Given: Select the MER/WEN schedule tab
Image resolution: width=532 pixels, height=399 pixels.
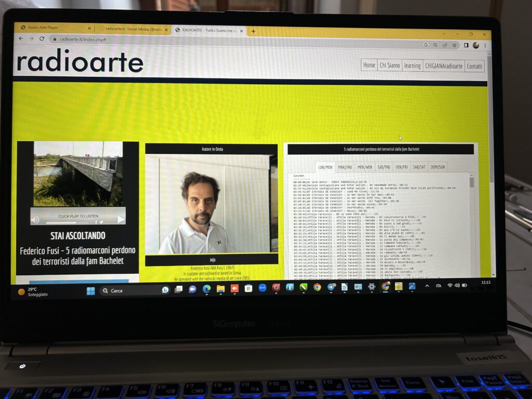Looking at the screenshot, I should tap(365, 167).
